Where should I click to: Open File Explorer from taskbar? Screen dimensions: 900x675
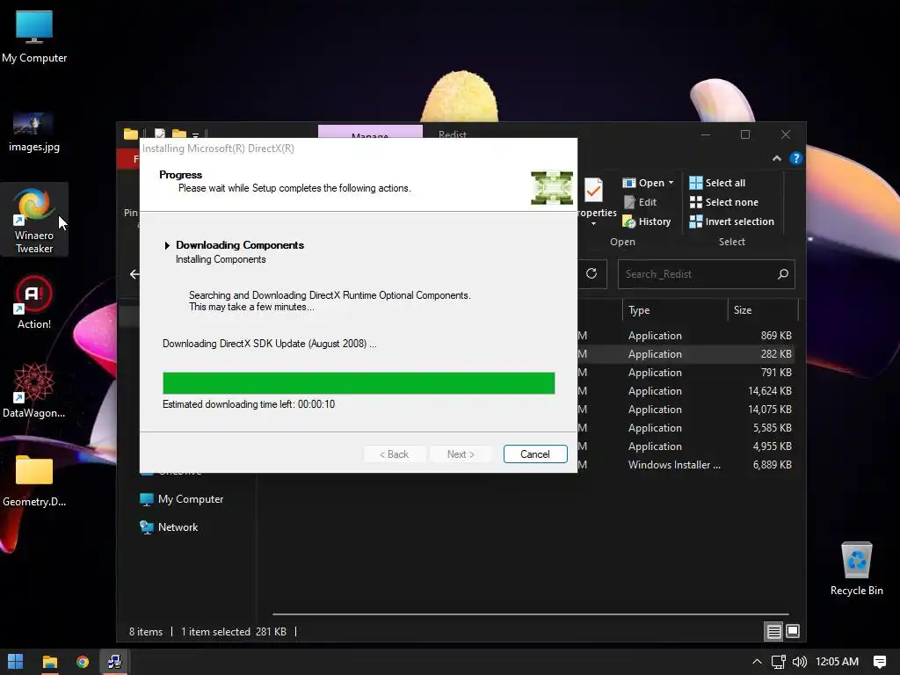point(50,662)
